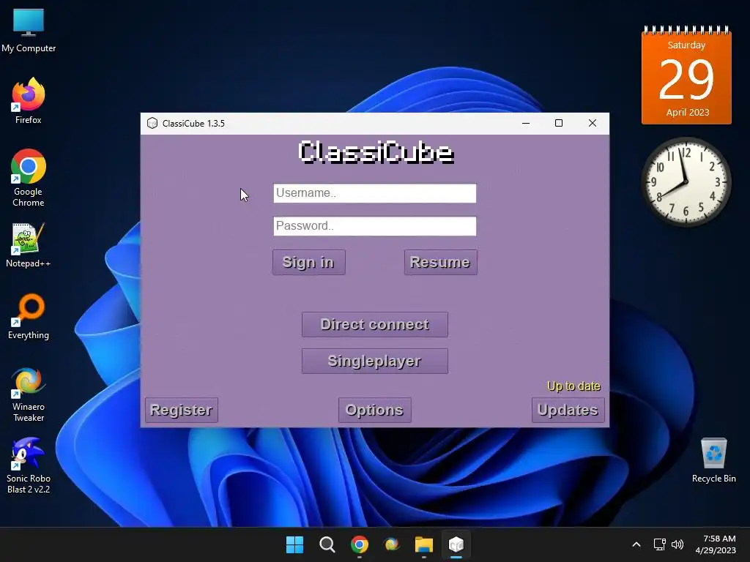Click the analog clock gadget
Screen dimensions: 750x562
[x=686, y=181]
